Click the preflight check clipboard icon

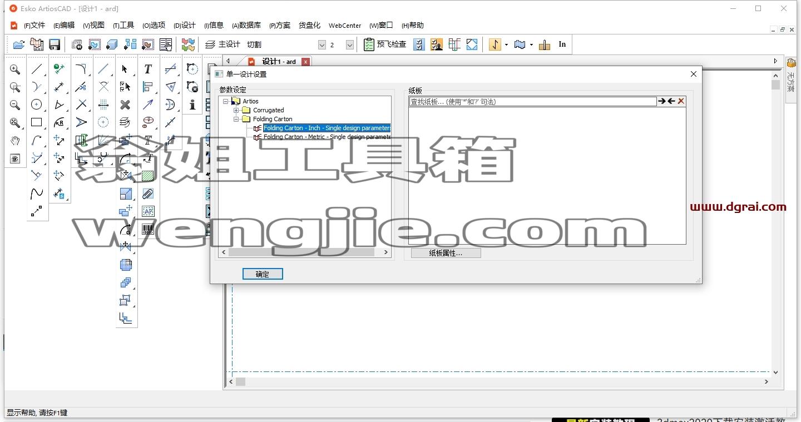pos(369,44)
